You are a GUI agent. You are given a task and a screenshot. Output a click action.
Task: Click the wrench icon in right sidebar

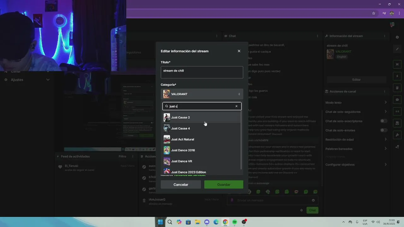pyautogui.click(x=397, y=135)
